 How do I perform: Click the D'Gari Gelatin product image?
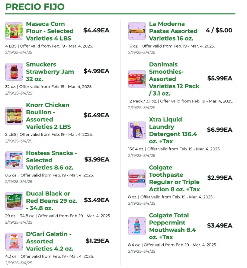click(x=14, y=241)
